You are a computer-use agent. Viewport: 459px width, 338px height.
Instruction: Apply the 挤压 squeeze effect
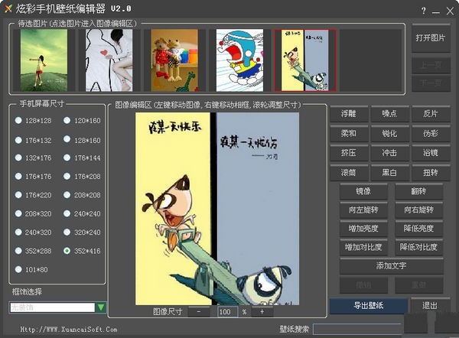[349, 153]
